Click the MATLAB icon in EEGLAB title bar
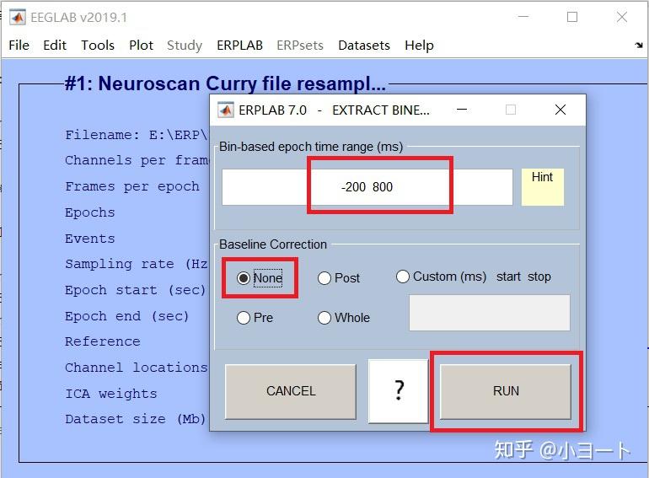649x478 pixels. click(x=18, y=17)
